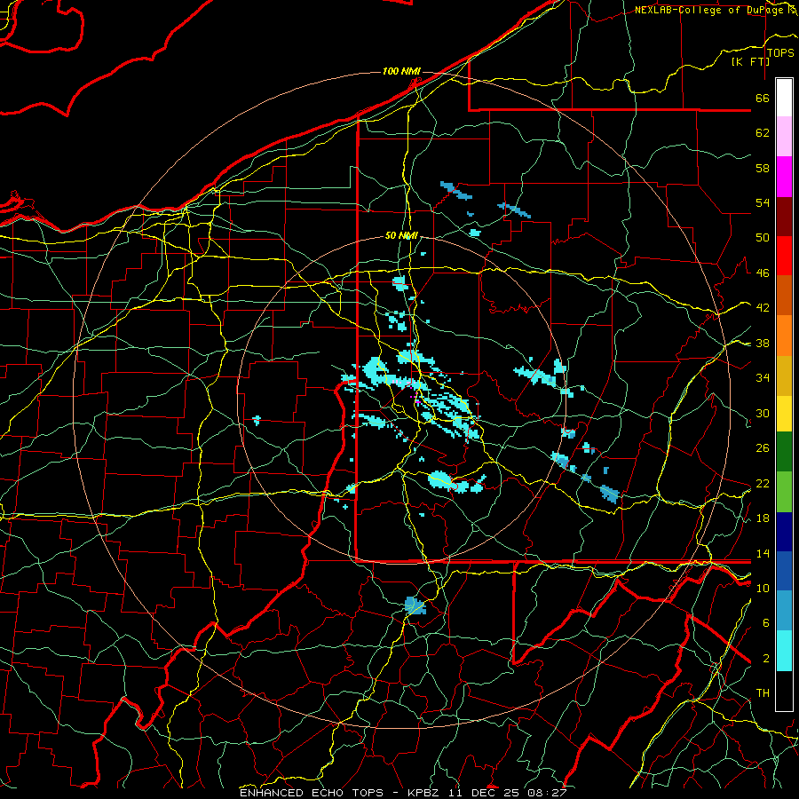Select the navy blue legend swatch
799x799 pixels.
784,532
